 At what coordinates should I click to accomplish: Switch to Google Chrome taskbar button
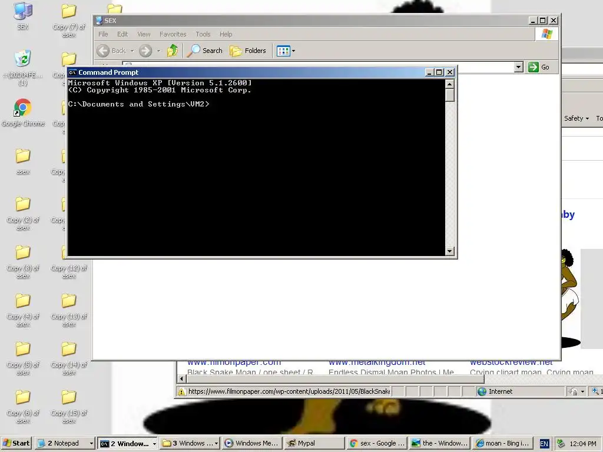pyautogui.click(x=377, y=443)
